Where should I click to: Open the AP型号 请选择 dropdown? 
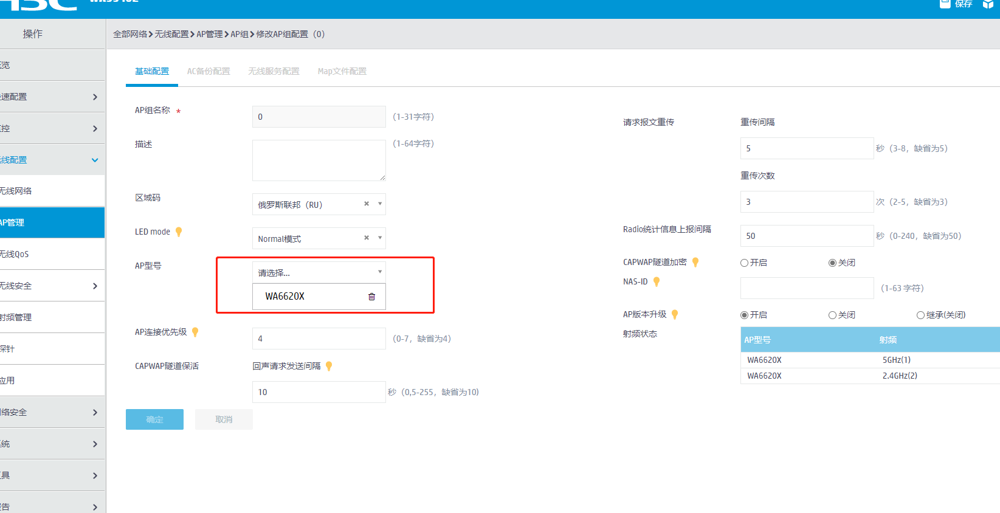(319, 272)
